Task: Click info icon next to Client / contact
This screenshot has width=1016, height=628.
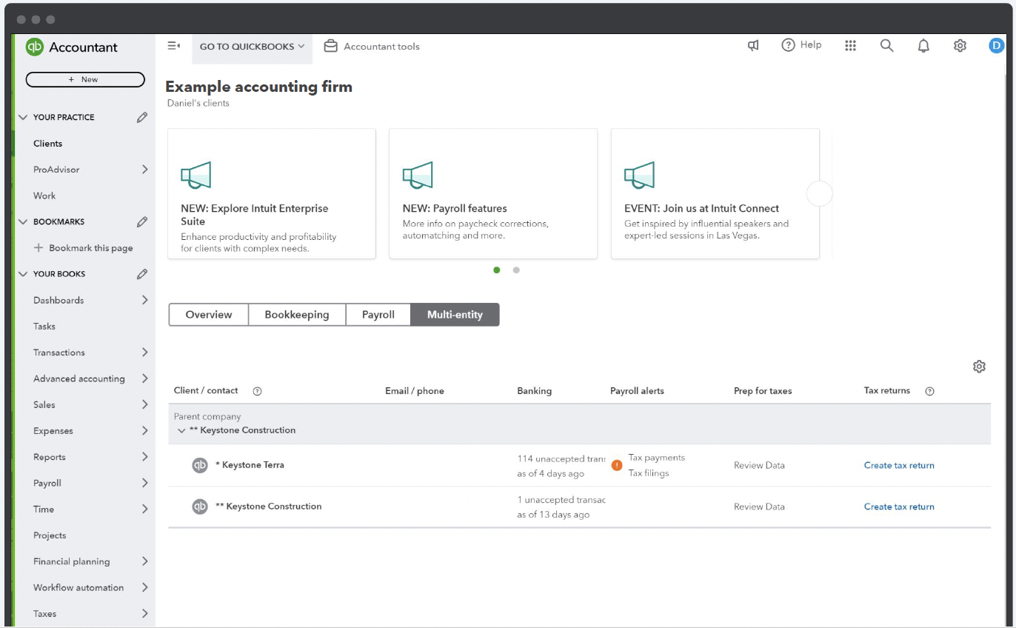Action: point(258,391)
